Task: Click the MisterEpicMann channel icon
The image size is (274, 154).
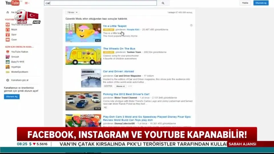Action: click(x=7, y=72)
